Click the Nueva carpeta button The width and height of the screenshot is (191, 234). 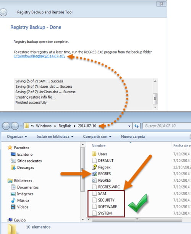tap(133, 137)
